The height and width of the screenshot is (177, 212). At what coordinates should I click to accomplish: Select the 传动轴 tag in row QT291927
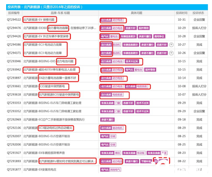click(x=141, y=153)
